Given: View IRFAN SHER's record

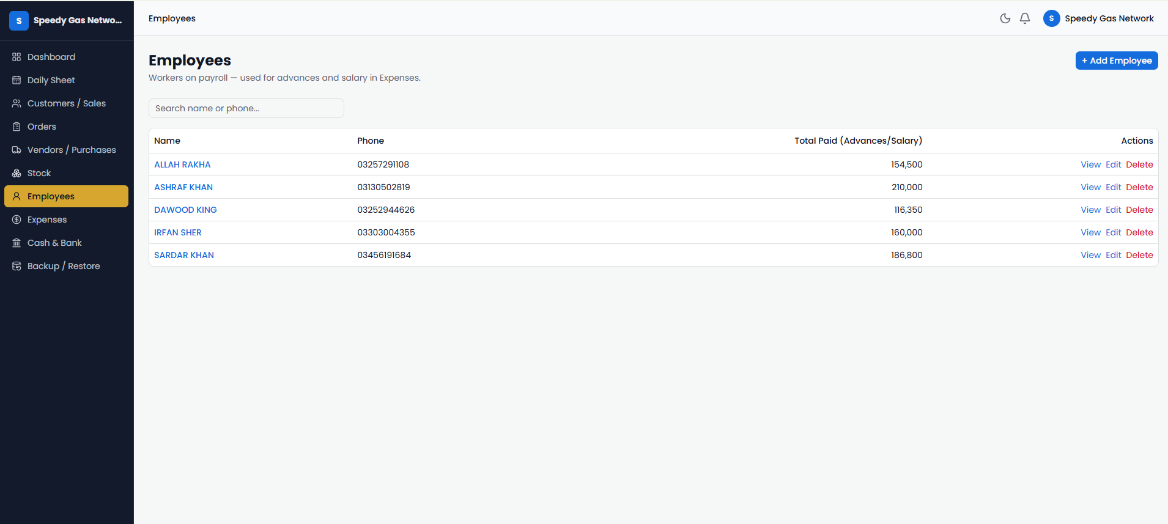Looking at the screenshot, I should (x=1090, y=232).
